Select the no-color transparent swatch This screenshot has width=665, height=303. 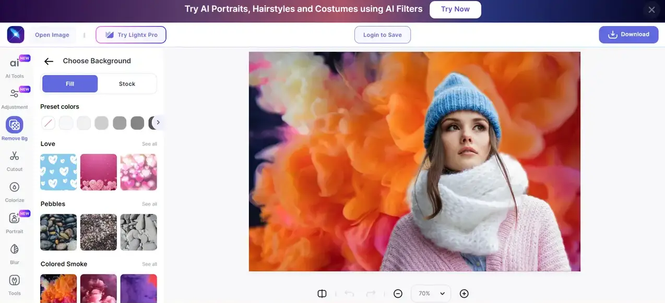point(48,123)
